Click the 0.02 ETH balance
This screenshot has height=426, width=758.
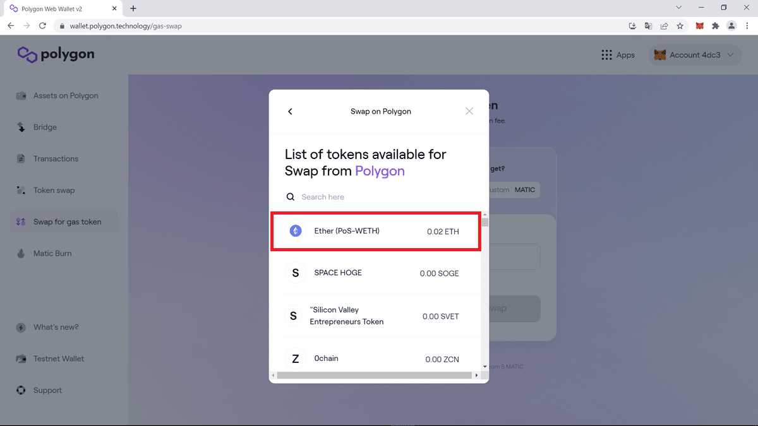[x=443, y=232]
